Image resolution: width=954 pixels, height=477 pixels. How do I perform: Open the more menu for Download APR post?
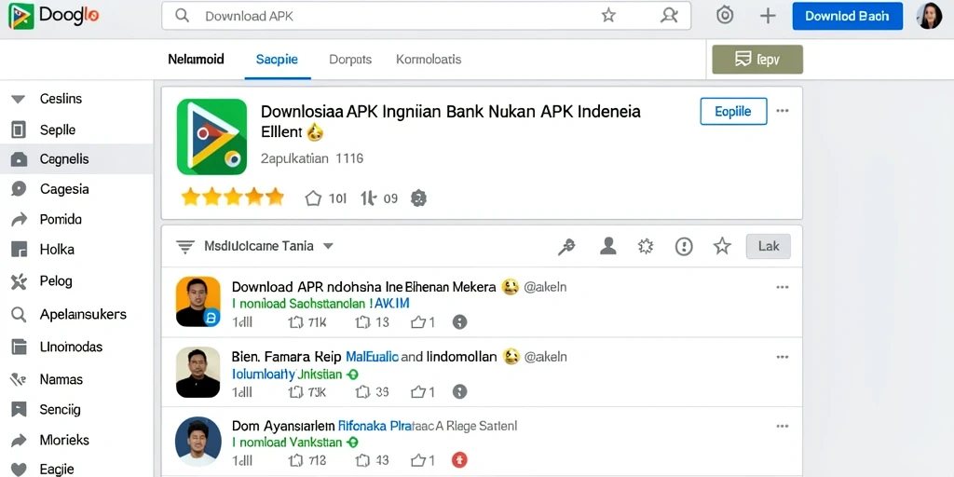[x=783, y=287]
